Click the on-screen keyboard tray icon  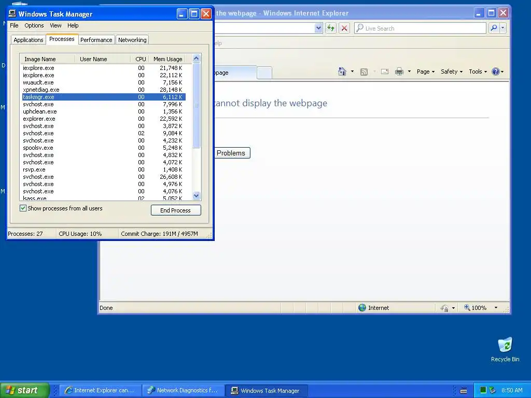(x=464, y=391)
